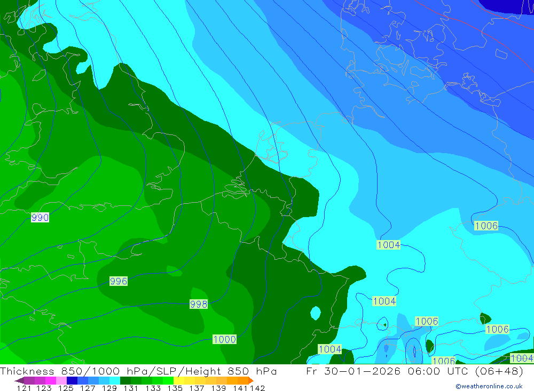Open the weatheronline.co.uk copyright link
This screenshot has width=534, height=391.
pos(489,386)
